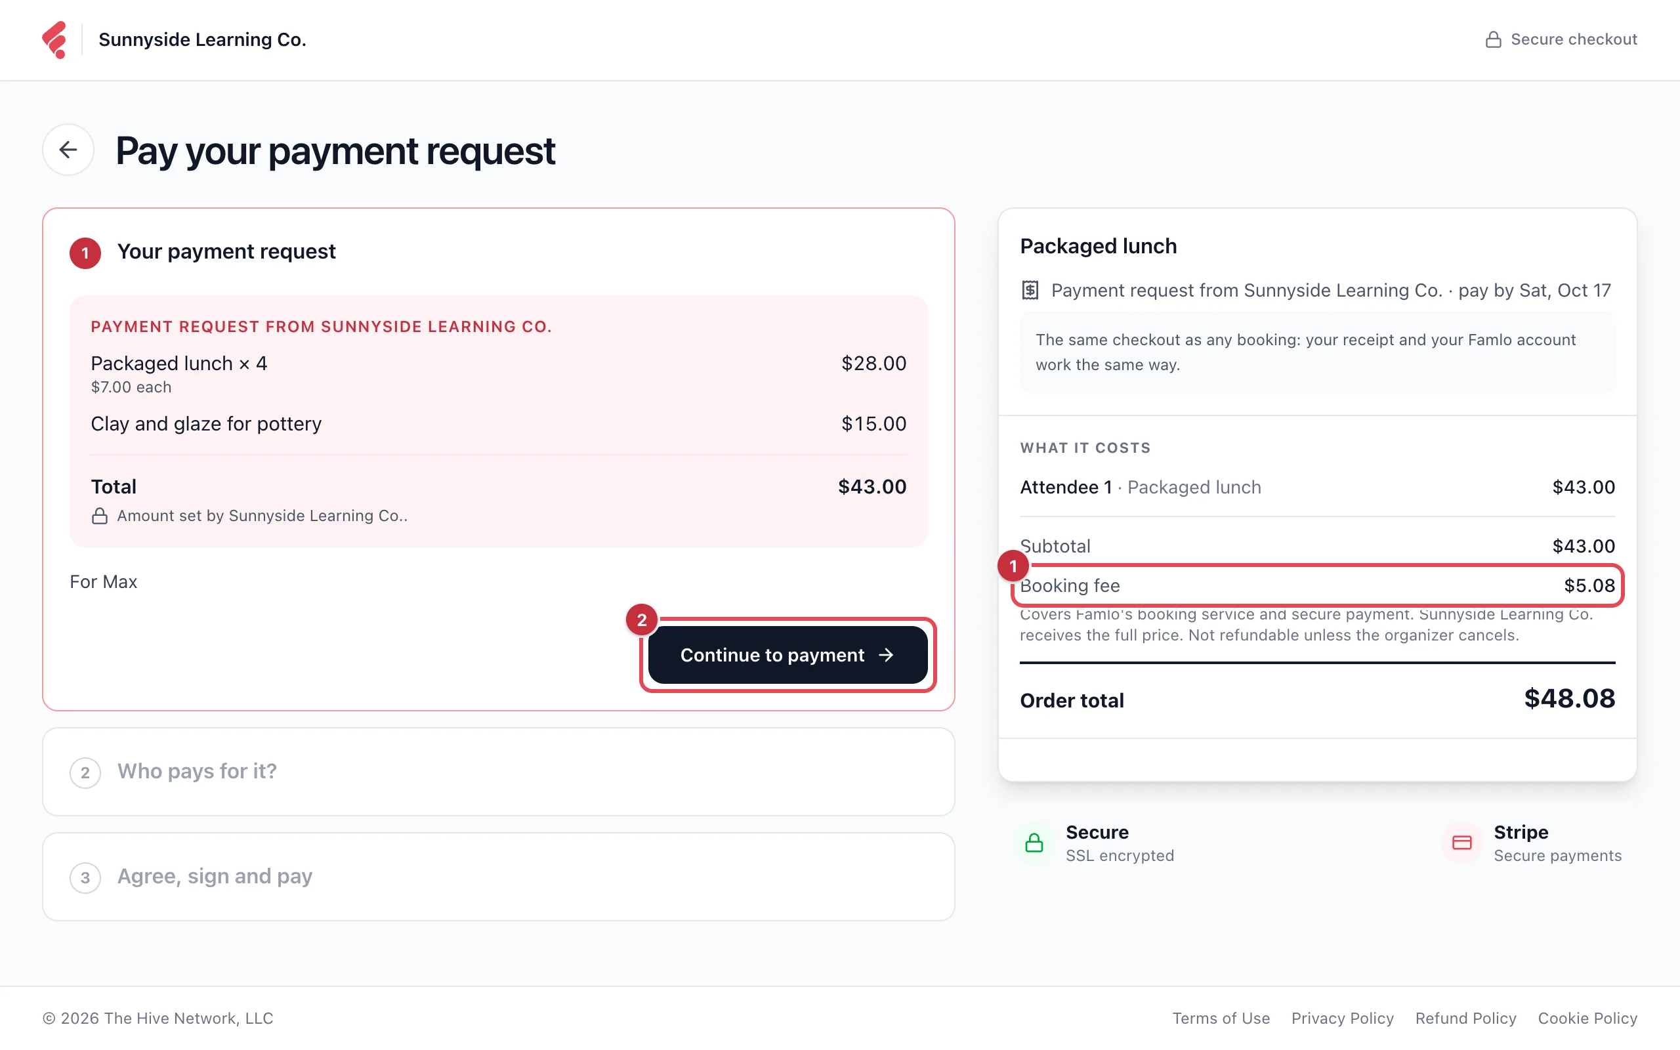Screen dimensions: 1680x1050
Task: Click Attendee 1 · Packaged lunch row
Action: pyautogui.click(x=1317, y=487)
